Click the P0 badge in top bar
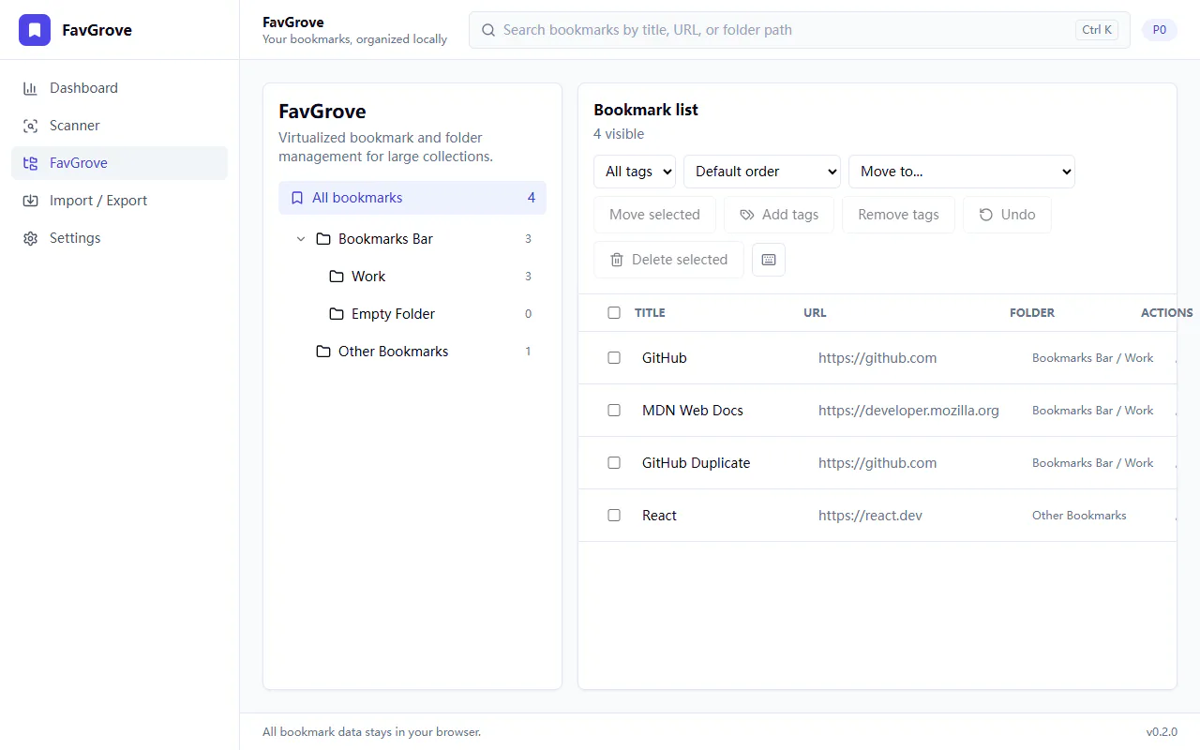Viewport: 1200px width, 750px height. click(x=1160, y=30)
